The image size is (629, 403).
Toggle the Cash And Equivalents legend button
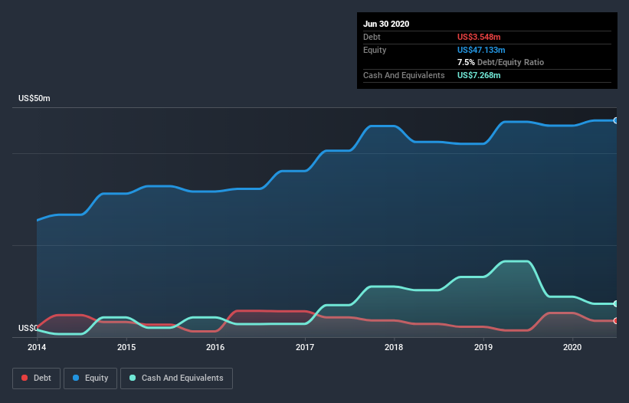click(176, 378)
